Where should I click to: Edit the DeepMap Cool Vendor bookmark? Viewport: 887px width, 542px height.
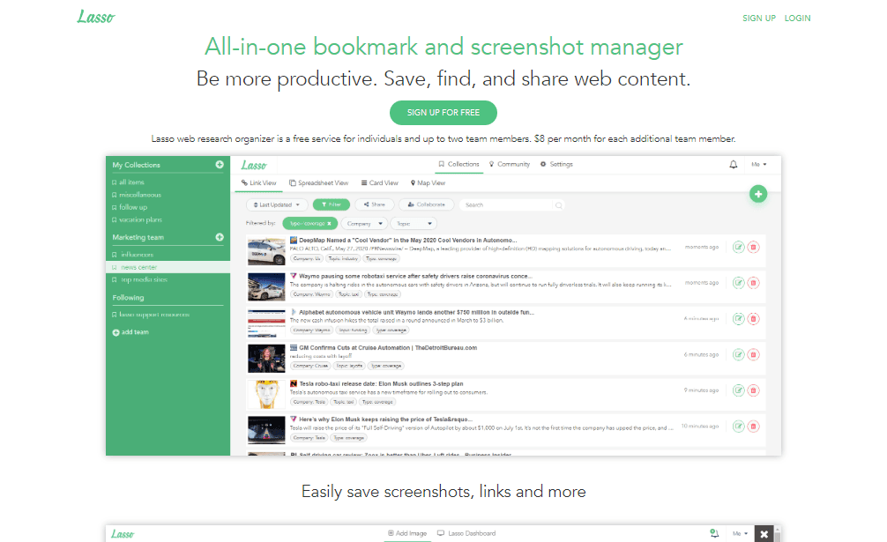point(738,247)
